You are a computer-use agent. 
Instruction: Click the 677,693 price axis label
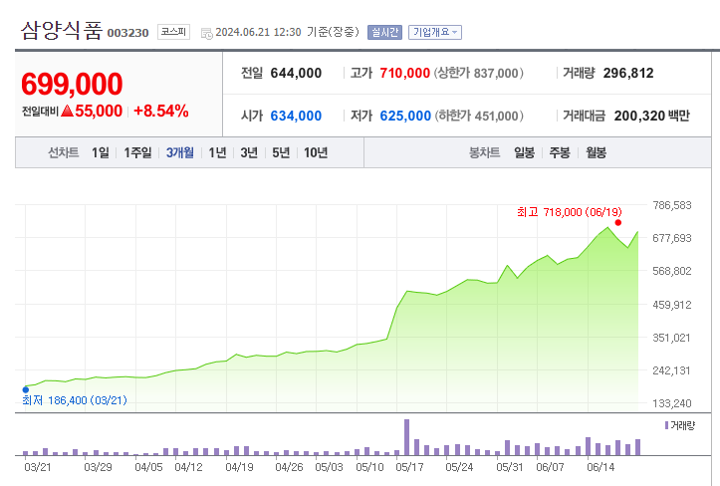(x=672, y=238)
